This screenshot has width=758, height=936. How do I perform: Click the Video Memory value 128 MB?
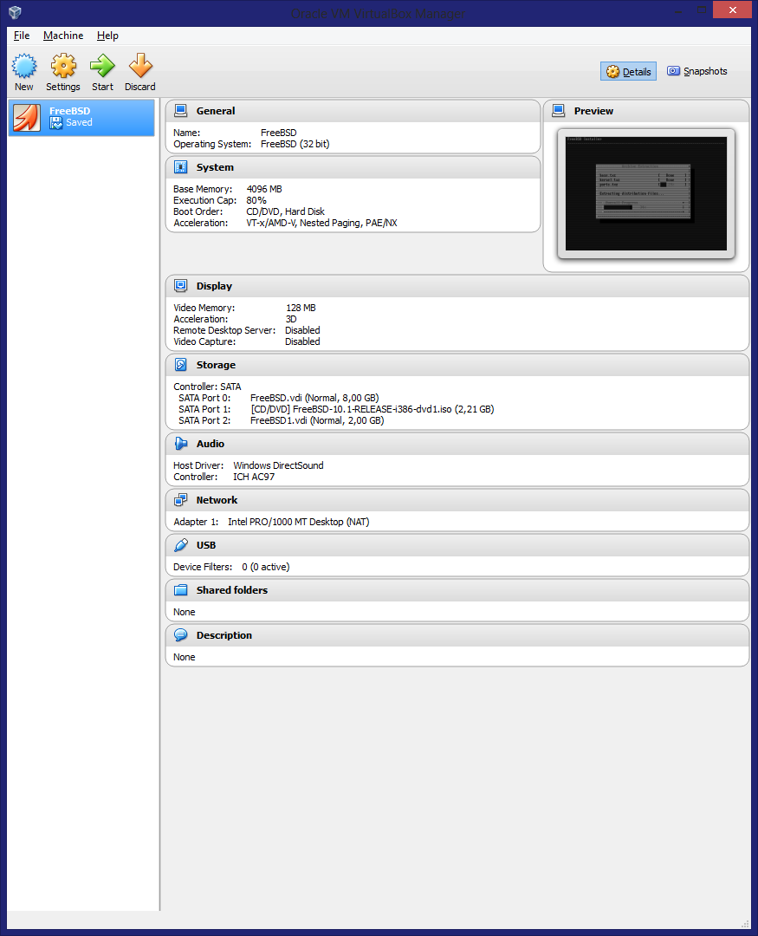pyautogui.click(x=301, y=308)
